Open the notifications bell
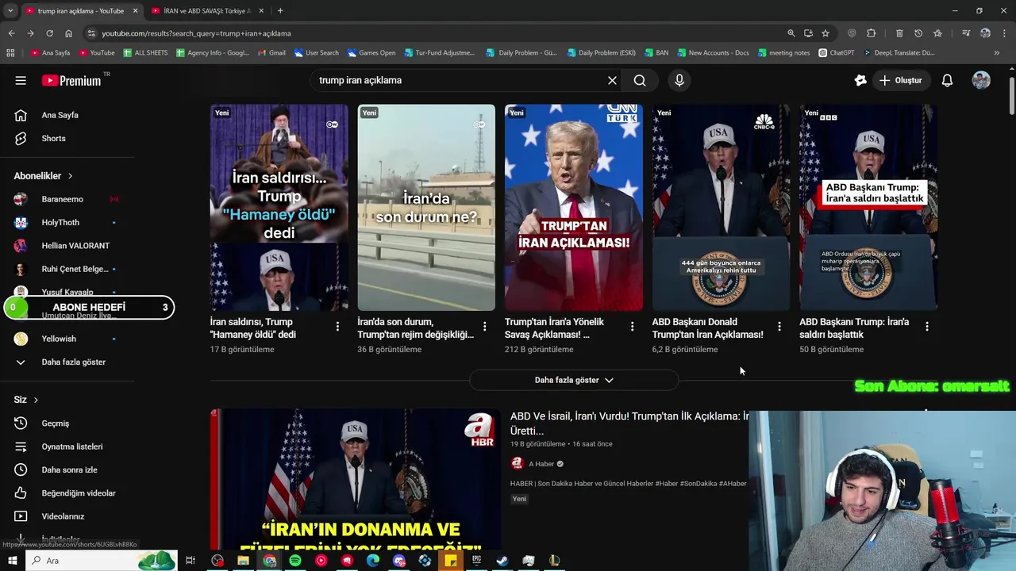This screenshot has width=1016, height=571. coord(947,80)
